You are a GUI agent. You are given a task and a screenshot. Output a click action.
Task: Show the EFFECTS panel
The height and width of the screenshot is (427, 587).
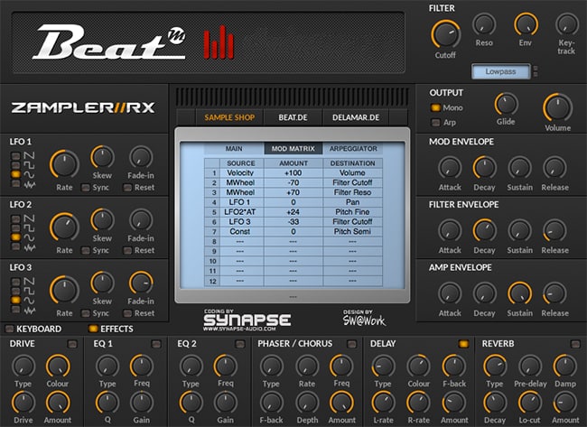tap(111, 329)
